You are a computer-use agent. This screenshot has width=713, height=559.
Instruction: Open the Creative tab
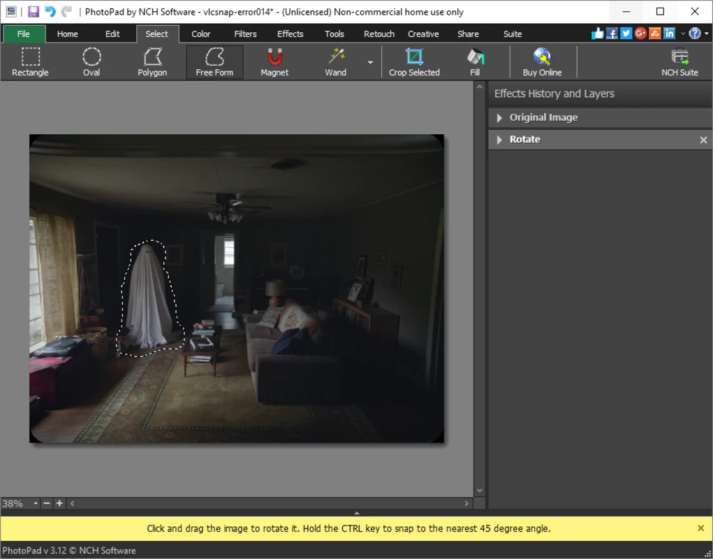click(423, 34)
